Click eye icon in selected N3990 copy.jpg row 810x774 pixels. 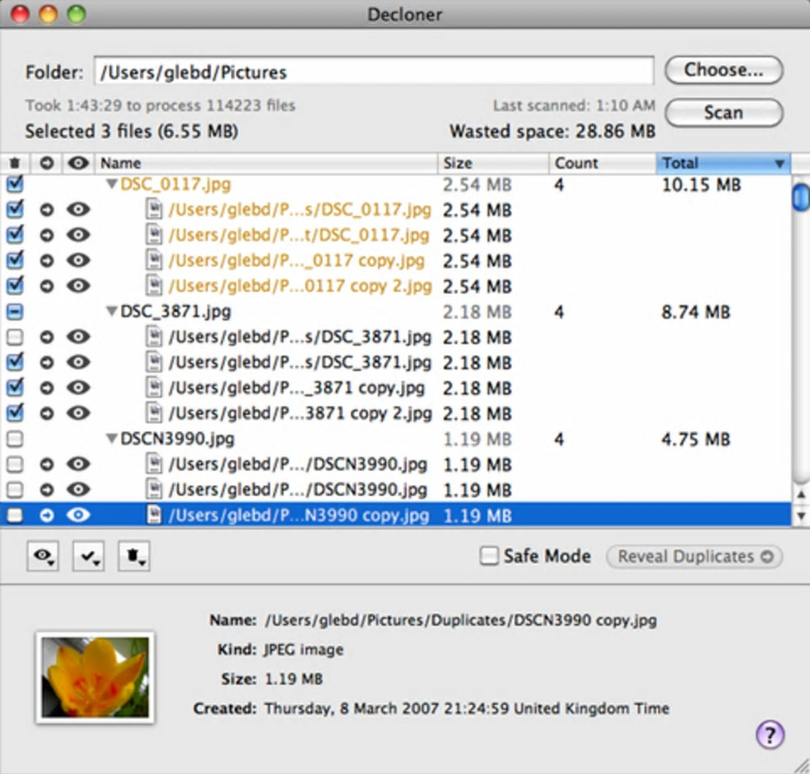click(78, 514)
